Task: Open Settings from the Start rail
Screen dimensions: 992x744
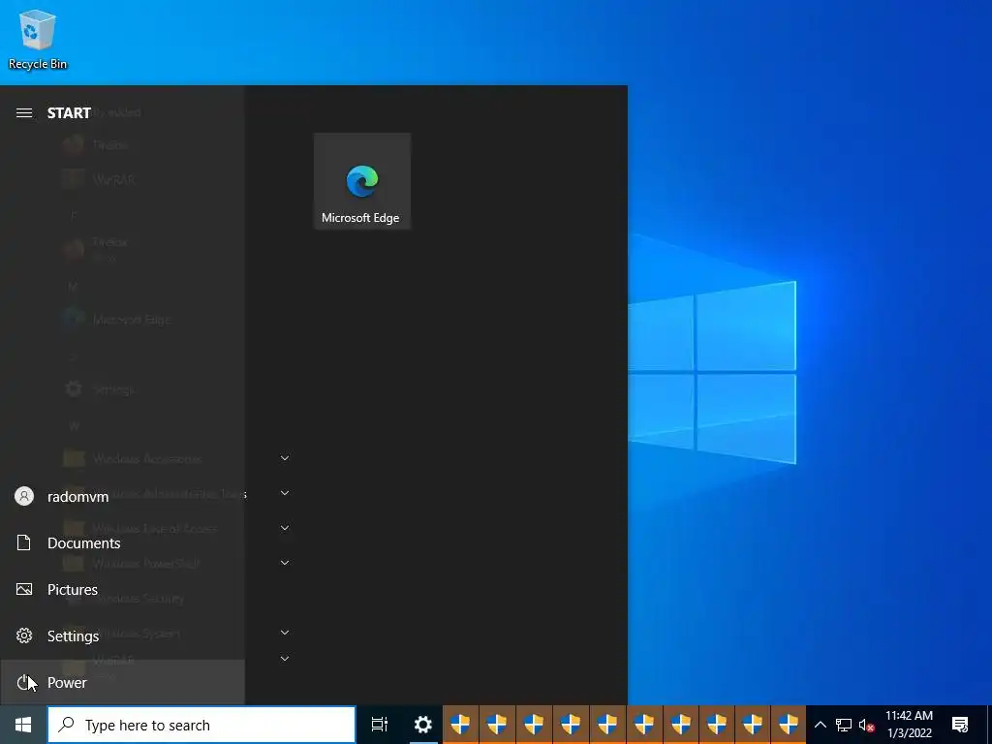Action: [123, 635]
